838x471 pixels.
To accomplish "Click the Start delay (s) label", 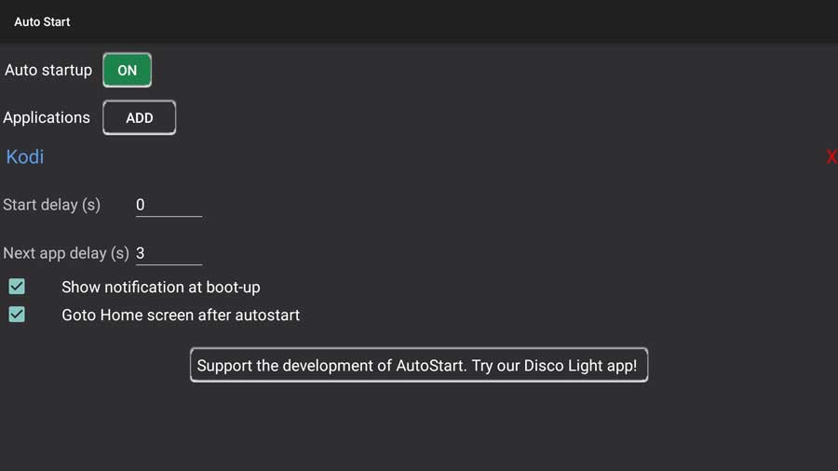I will (52, 205).
